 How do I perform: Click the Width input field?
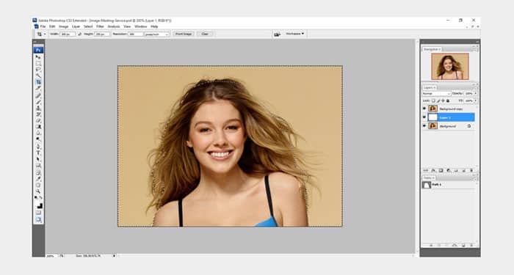(x=68, y=34)
